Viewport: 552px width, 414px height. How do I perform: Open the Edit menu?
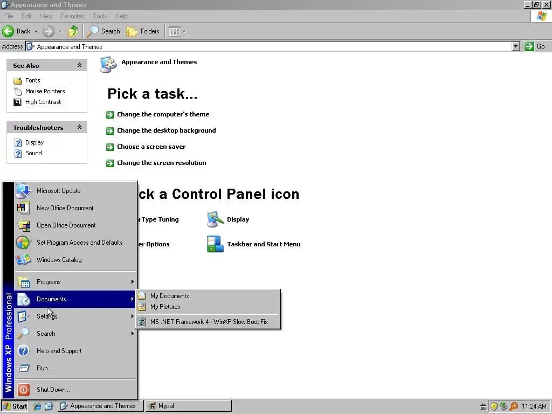26,16
